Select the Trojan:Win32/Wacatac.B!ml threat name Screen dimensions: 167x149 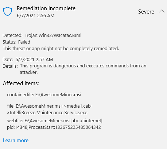click(x=53, y=36)
